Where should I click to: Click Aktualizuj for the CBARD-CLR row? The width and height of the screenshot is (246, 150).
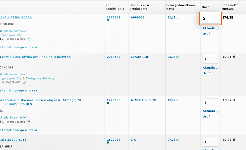pyautogui.click(x=210, y=67)
